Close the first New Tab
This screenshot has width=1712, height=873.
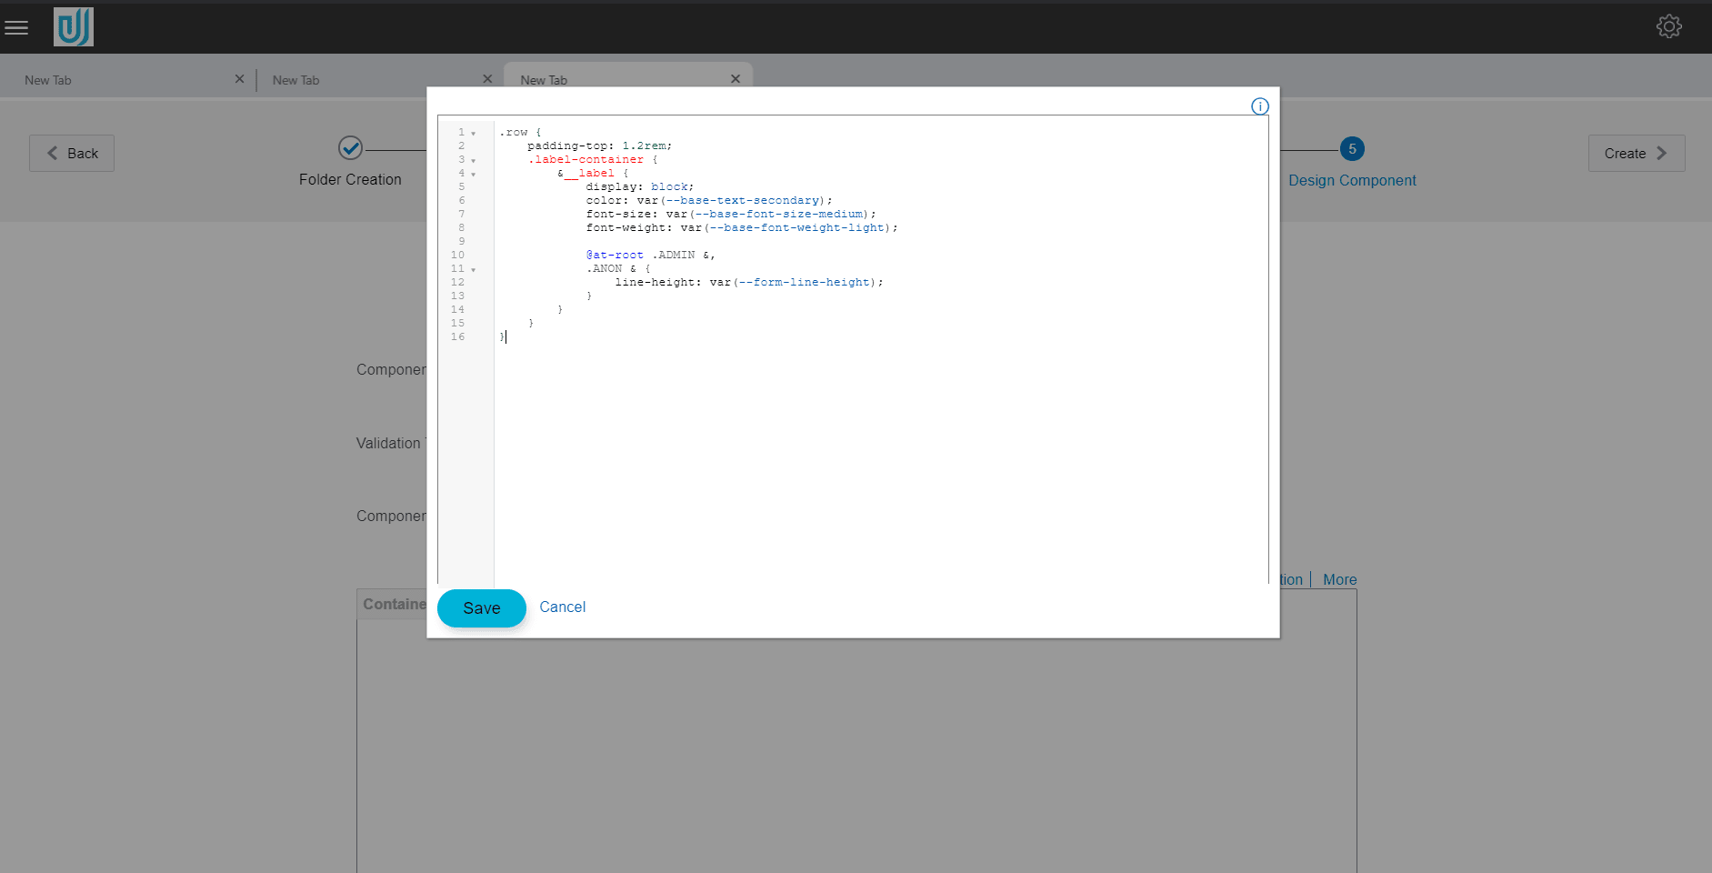coord(239,79)
